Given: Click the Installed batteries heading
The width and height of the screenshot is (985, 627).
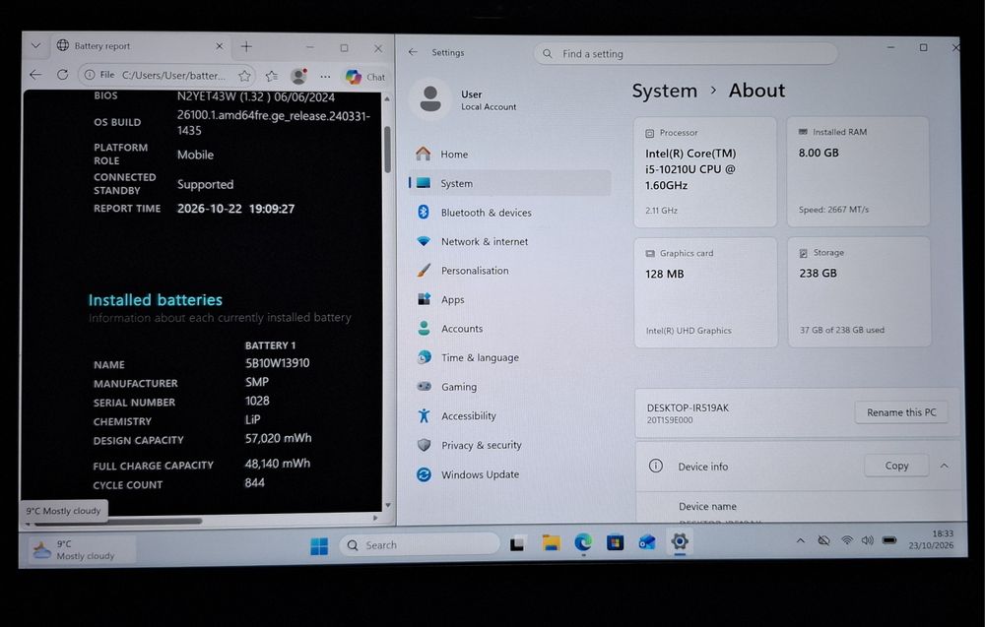Looking at the screenshot, I should coord(156,300).
